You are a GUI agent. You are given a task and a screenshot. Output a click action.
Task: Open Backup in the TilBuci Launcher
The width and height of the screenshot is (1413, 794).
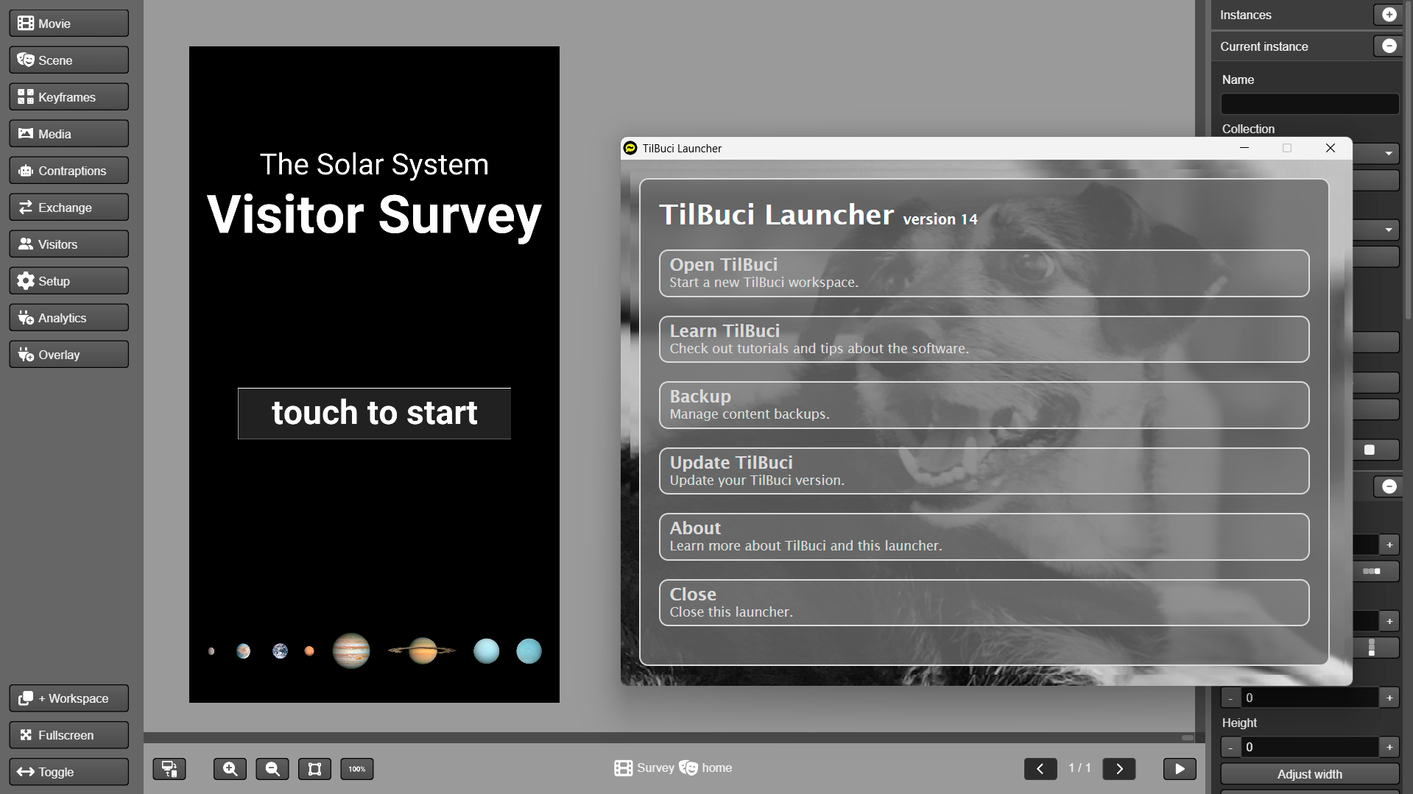984,405
